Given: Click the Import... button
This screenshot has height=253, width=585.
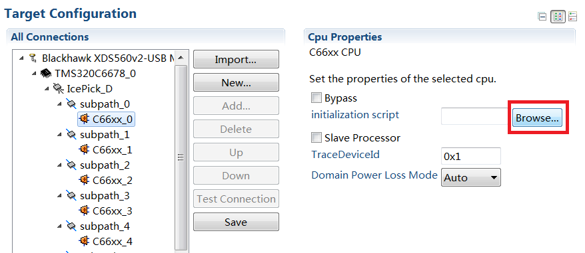Looking at the screenshot, I should coord(236,60).
